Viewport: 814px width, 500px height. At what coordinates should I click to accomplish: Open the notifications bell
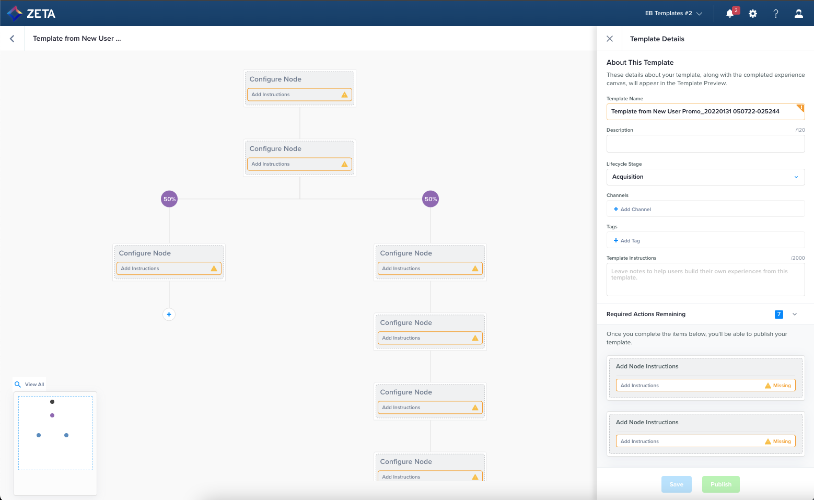730,14
